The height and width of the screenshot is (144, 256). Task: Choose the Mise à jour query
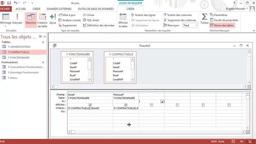point(67,15)
